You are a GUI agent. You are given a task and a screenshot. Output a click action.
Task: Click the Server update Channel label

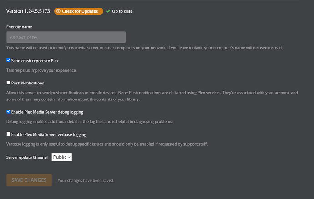[27, 157]
